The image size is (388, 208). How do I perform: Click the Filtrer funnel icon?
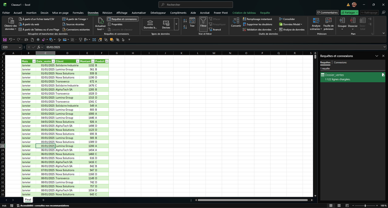coord(203,21)
